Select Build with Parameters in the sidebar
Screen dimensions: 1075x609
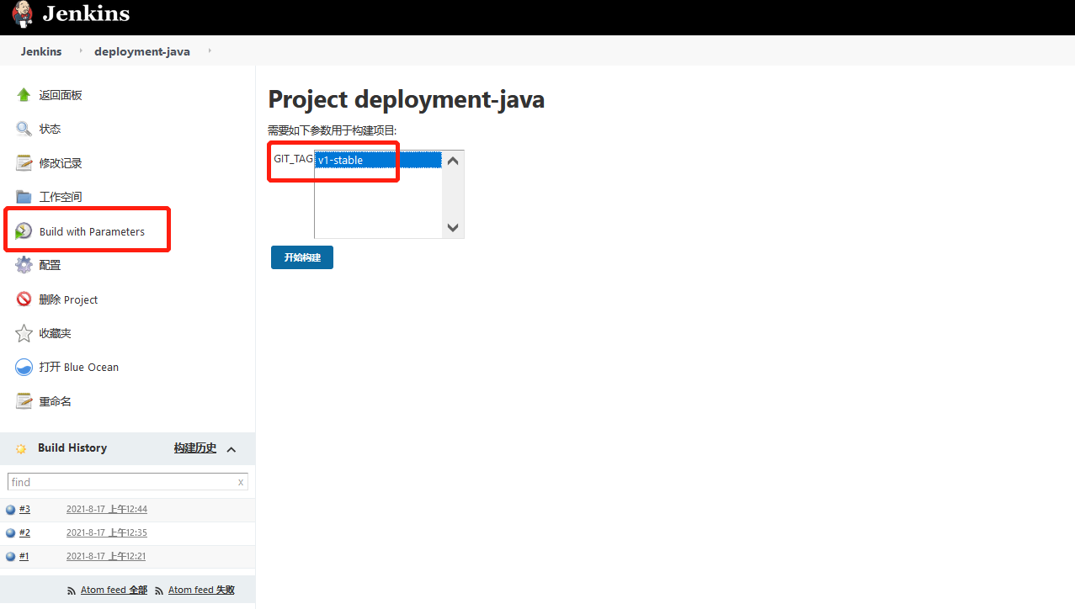(x=92, y=231)
